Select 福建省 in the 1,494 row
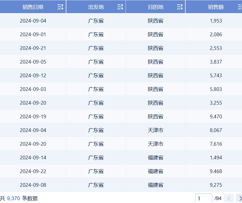242x203 pixels. click(x=156, y=158)
